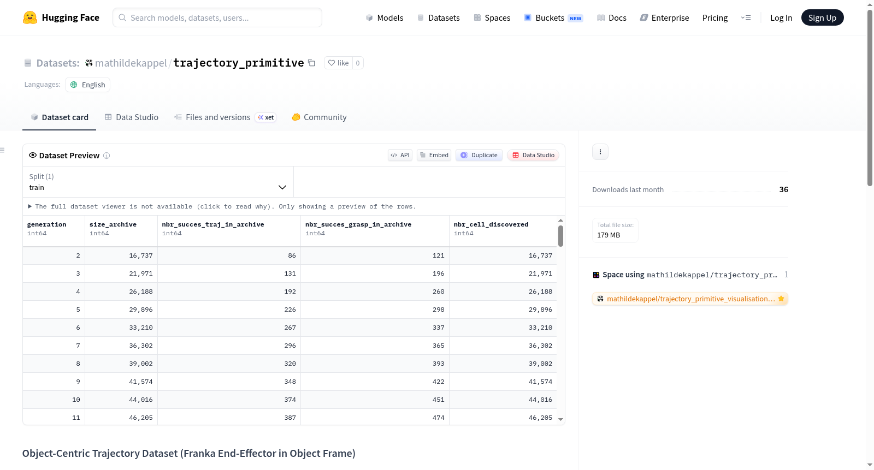This screenshot has height=470, width=874.
Task: Open Spaces in the navigation
Action: 492,17
